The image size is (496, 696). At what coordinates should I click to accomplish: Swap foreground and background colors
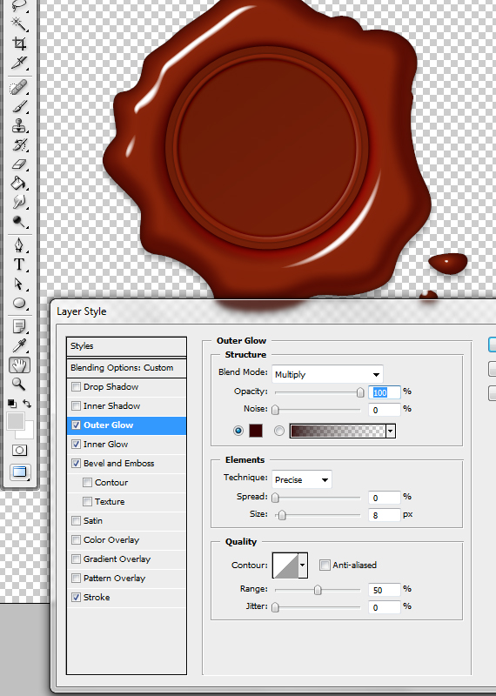click(x=27, y=404)
